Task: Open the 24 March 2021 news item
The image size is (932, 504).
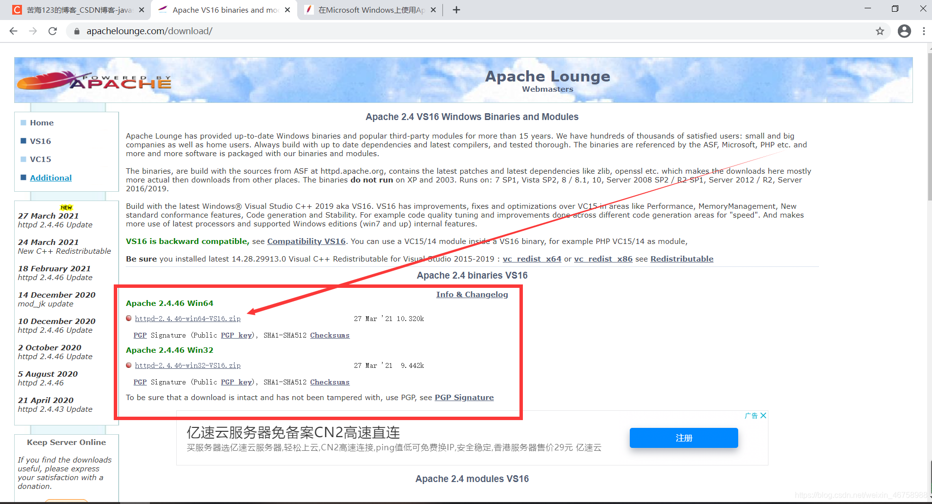Action: [x=64, y=246]
